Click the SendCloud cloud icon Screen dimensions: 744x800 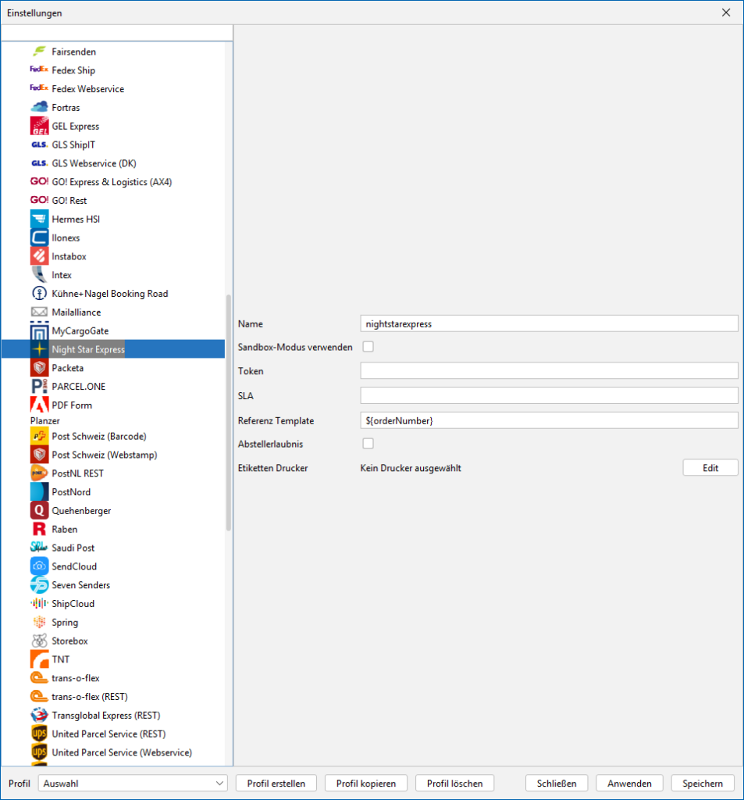[x=39, y=566]
